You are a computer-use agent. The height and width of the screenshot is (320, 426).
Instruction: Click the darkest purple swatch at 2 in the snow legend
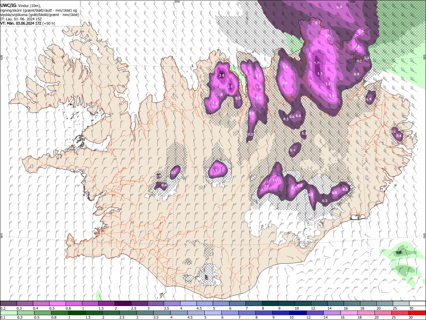point(123,304)
